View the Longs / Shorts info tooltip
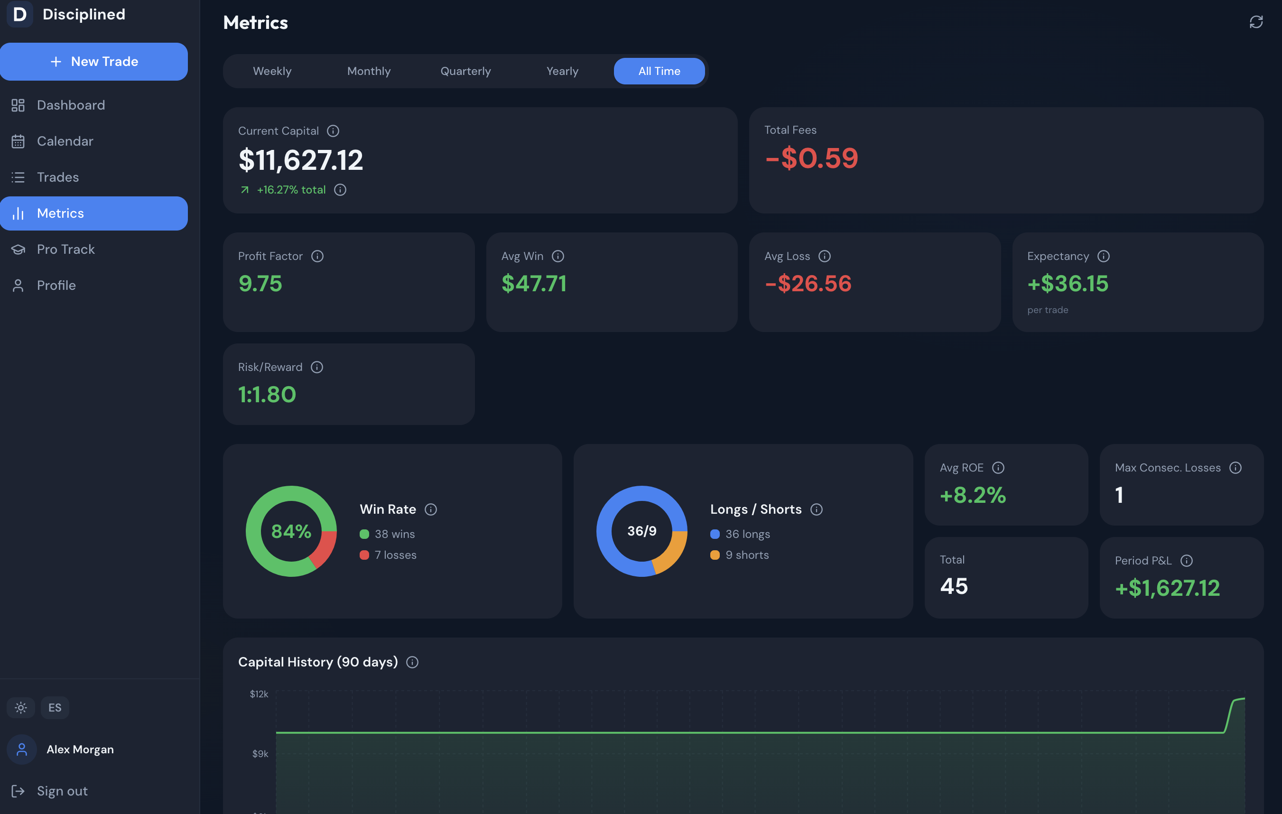1282x814 pixels. point(817,509)
